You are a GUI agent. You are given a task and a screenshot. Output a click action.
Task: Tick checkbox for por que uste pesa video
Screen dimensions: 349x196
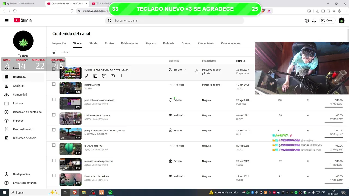(x=54, y=130)
